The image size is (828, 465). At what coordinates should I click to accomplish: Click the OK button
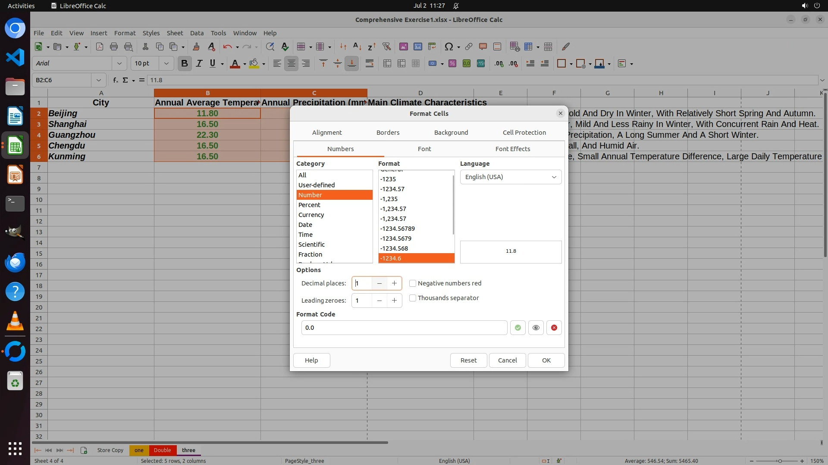[x=546, y=360]
